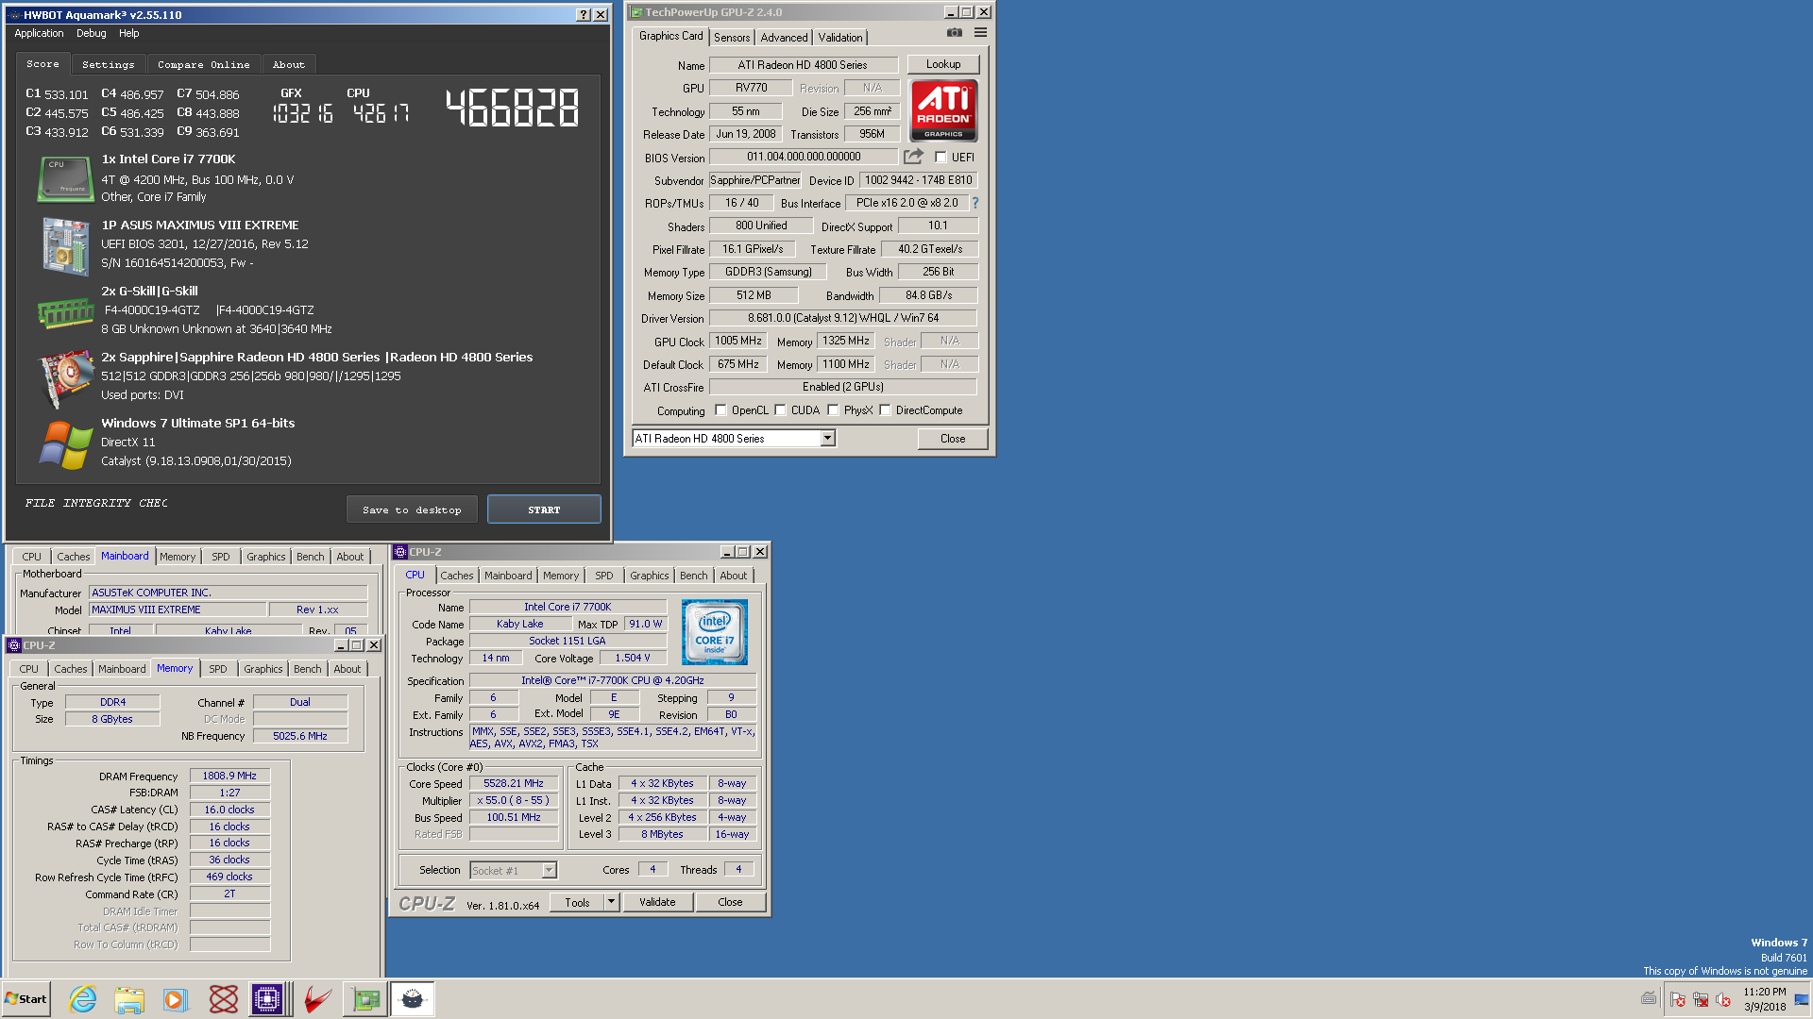1813x1019 pixels.
Task: Click the Driver Version field in GPU-Z
Action: tap(843, 319)
